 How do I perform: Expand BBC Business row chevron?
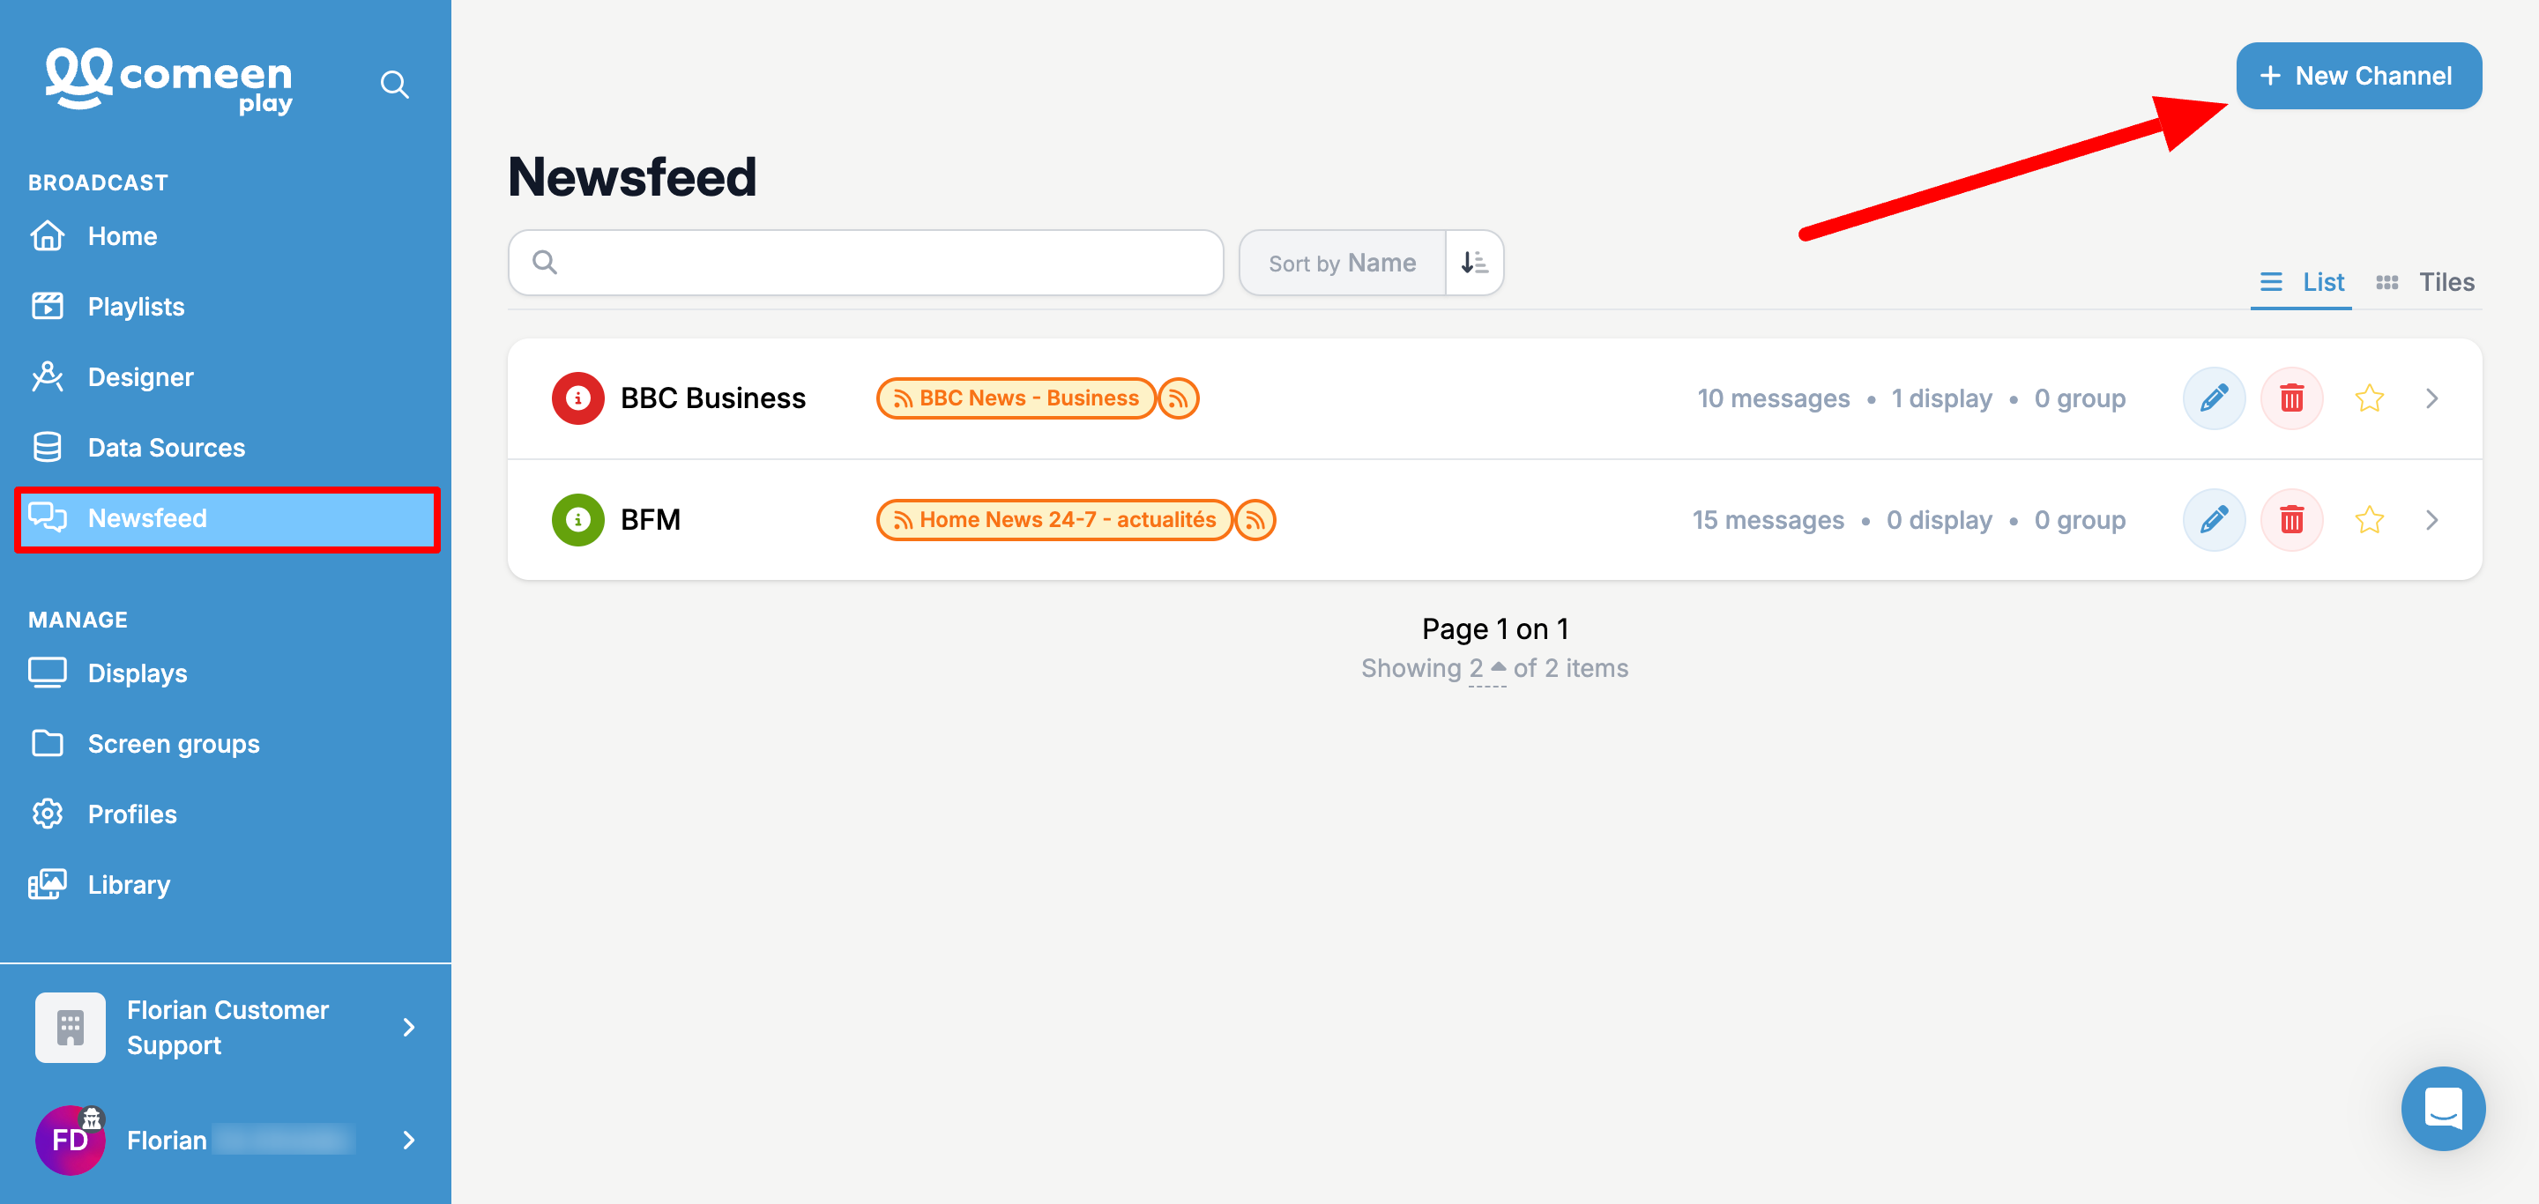[x=2431, y=399]
